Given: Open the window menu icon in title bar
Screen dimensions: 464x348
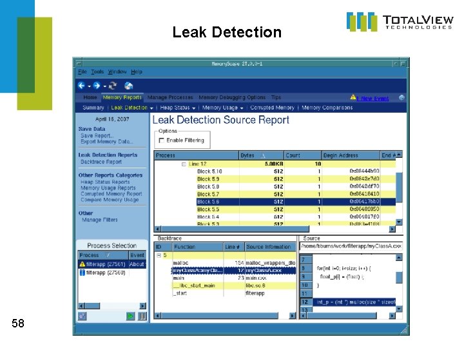Looking at the screenshot, I should click(79, 64).
